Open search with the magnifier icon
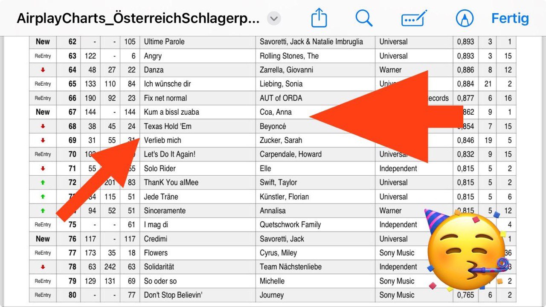The image size is (546, 307). [364, 18]
